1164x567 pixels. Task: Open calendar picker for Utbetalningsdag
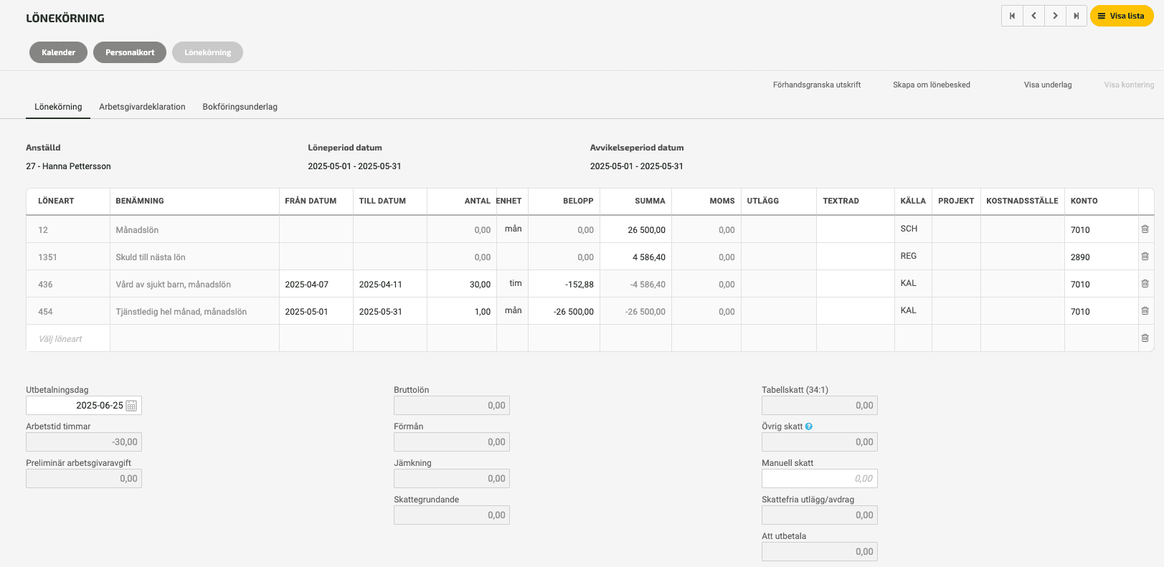click(131, 406)
